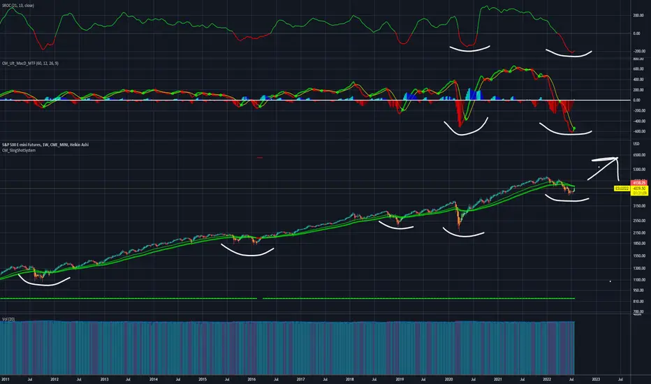The width and height of the screenshot is (651, 384).
Task: Click the 1850.00 price axis value
Action: 639,243
